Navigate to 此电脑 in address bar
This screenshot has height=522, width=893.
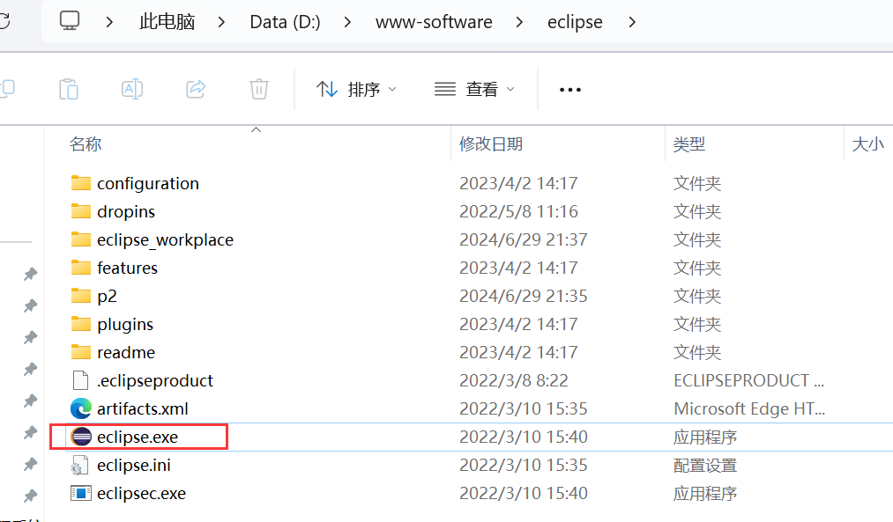(167, 22)
